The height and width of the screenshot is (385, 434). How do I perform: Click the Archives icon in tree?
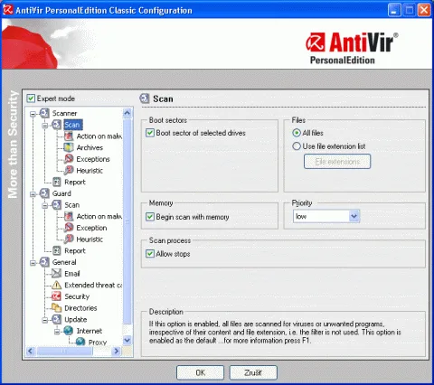point(69,147)
